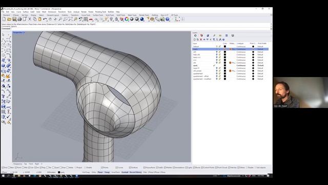The image size is (328, 185).
Task: Click color swatch of quadremesh - modified layer
Action: 225,79
